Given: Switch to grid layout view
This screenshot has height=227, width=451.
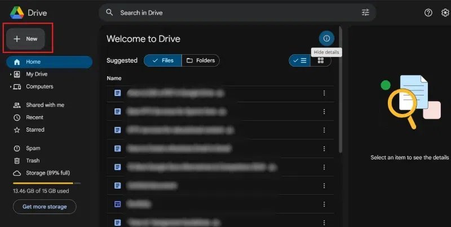Looking at the screenshot, I should click(320, 60).
